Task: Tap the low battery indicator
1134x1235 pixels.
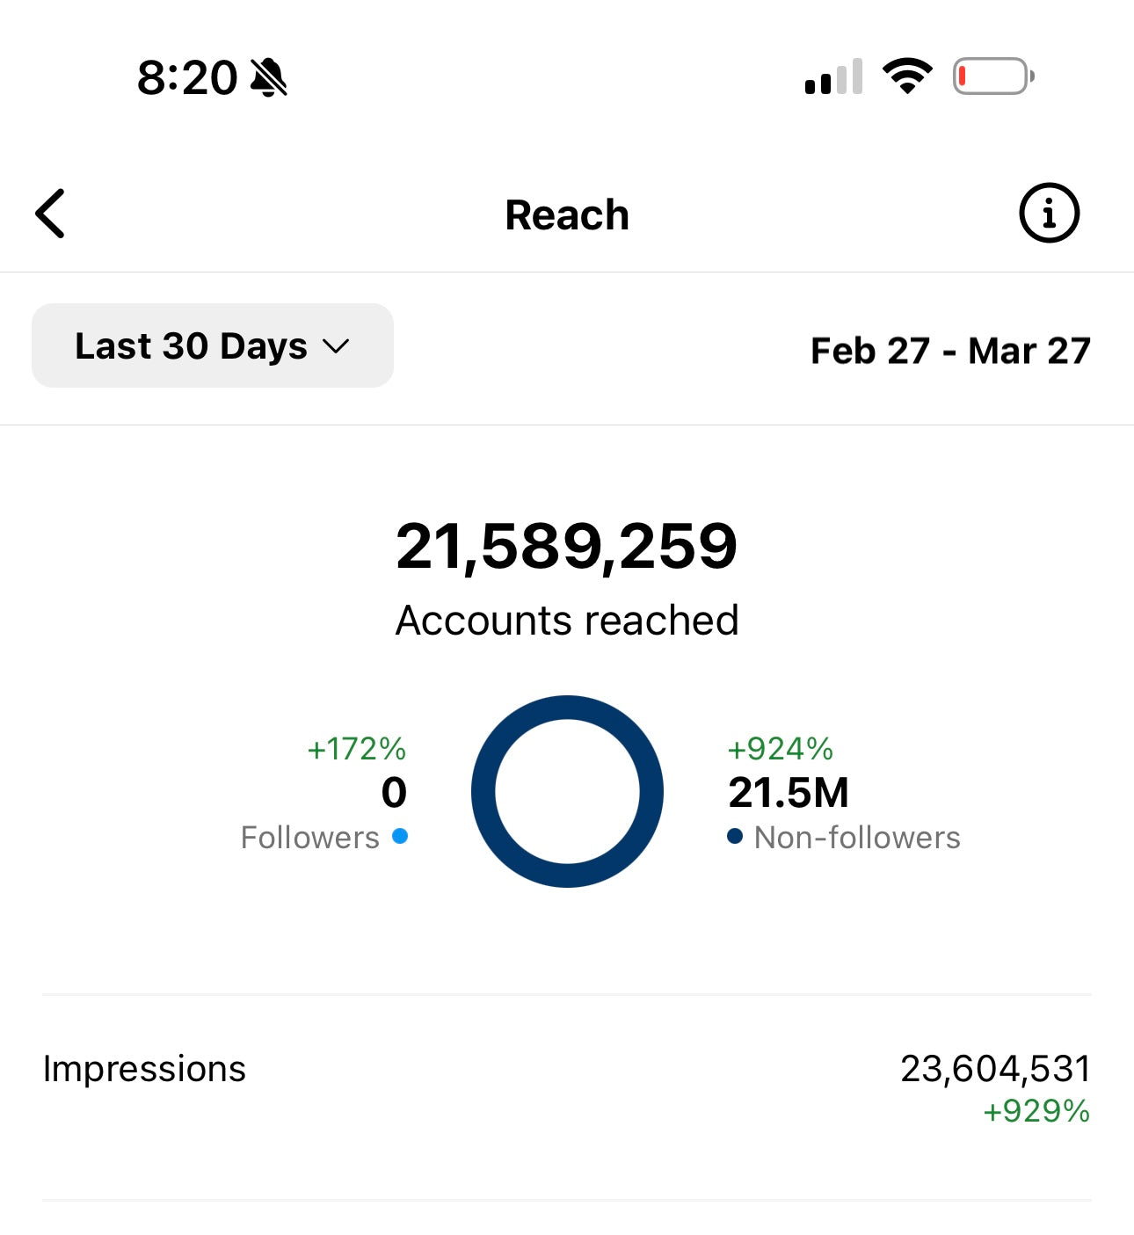Action: [x=992, y=76]
